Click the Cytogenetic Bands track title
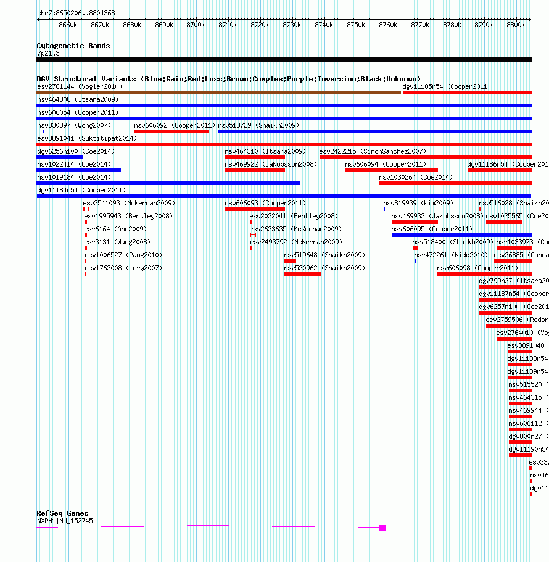This screenshot has width=549, height=562. pos(73,46)
